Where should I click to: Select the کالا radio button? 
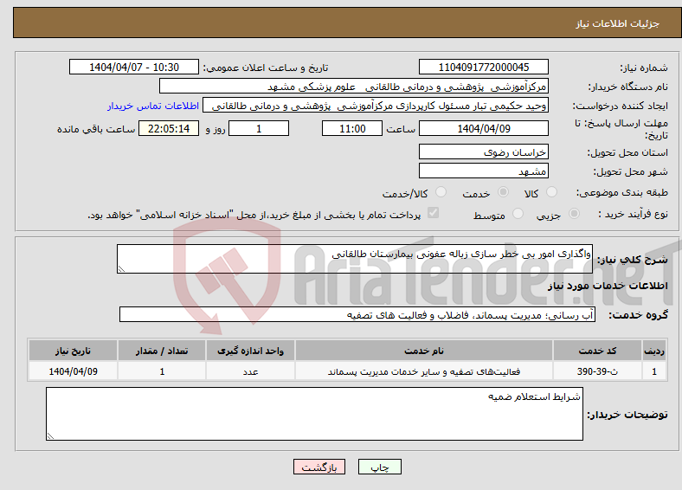coord(551,192)
